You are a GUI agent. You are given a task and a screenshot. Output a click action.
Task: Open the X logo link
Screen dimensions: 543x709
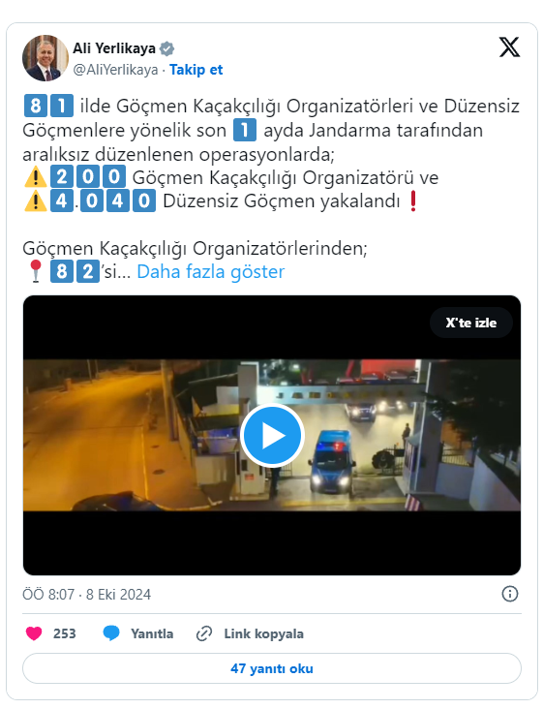pyautogui.click(x=509, y=47)
